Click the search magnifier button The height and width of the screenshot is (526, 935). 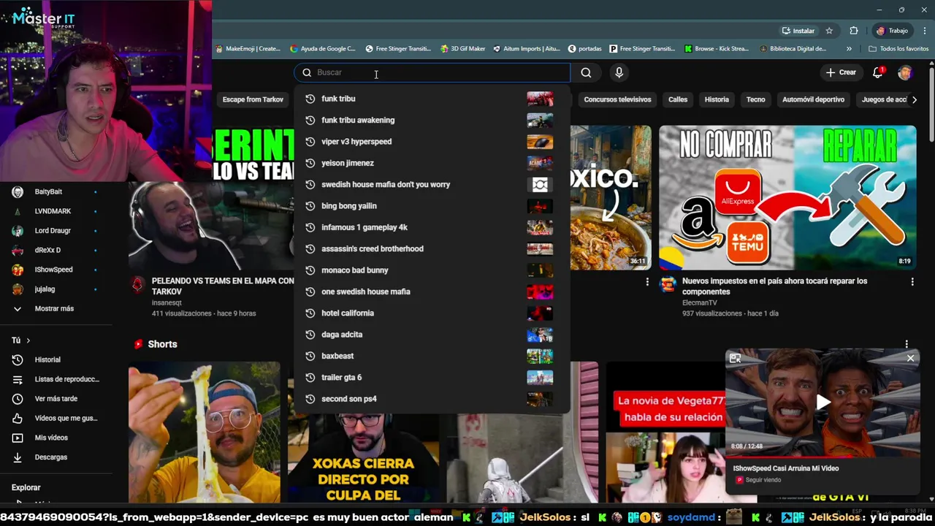[586, 72]
